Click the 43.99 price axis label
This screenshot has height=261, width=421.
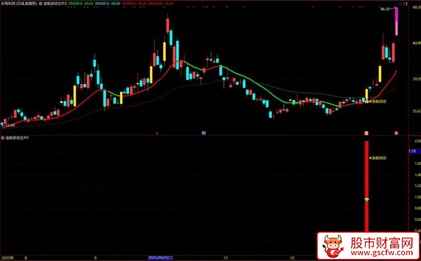pyautogui.click(x=416, y=43)
